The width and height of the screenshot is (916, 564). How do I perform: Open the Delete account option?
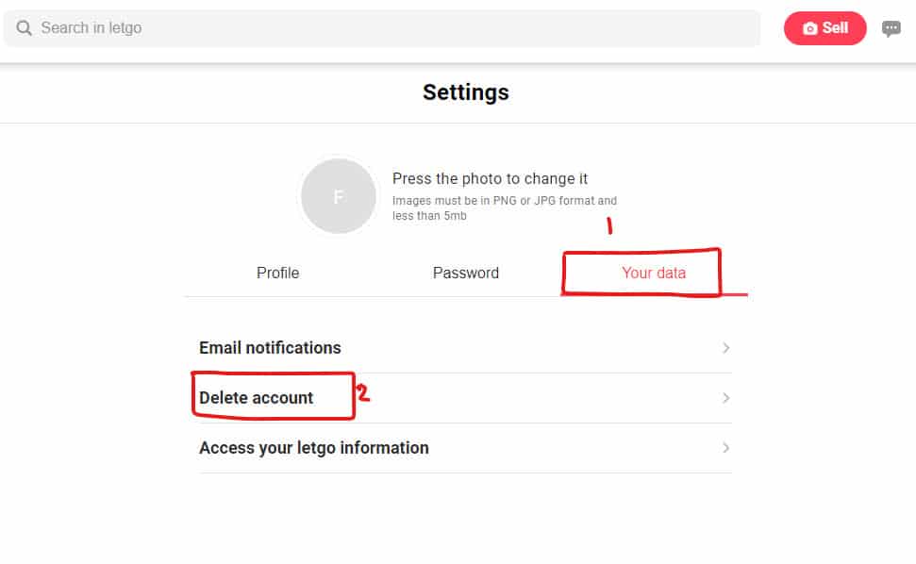click(465, 398)
